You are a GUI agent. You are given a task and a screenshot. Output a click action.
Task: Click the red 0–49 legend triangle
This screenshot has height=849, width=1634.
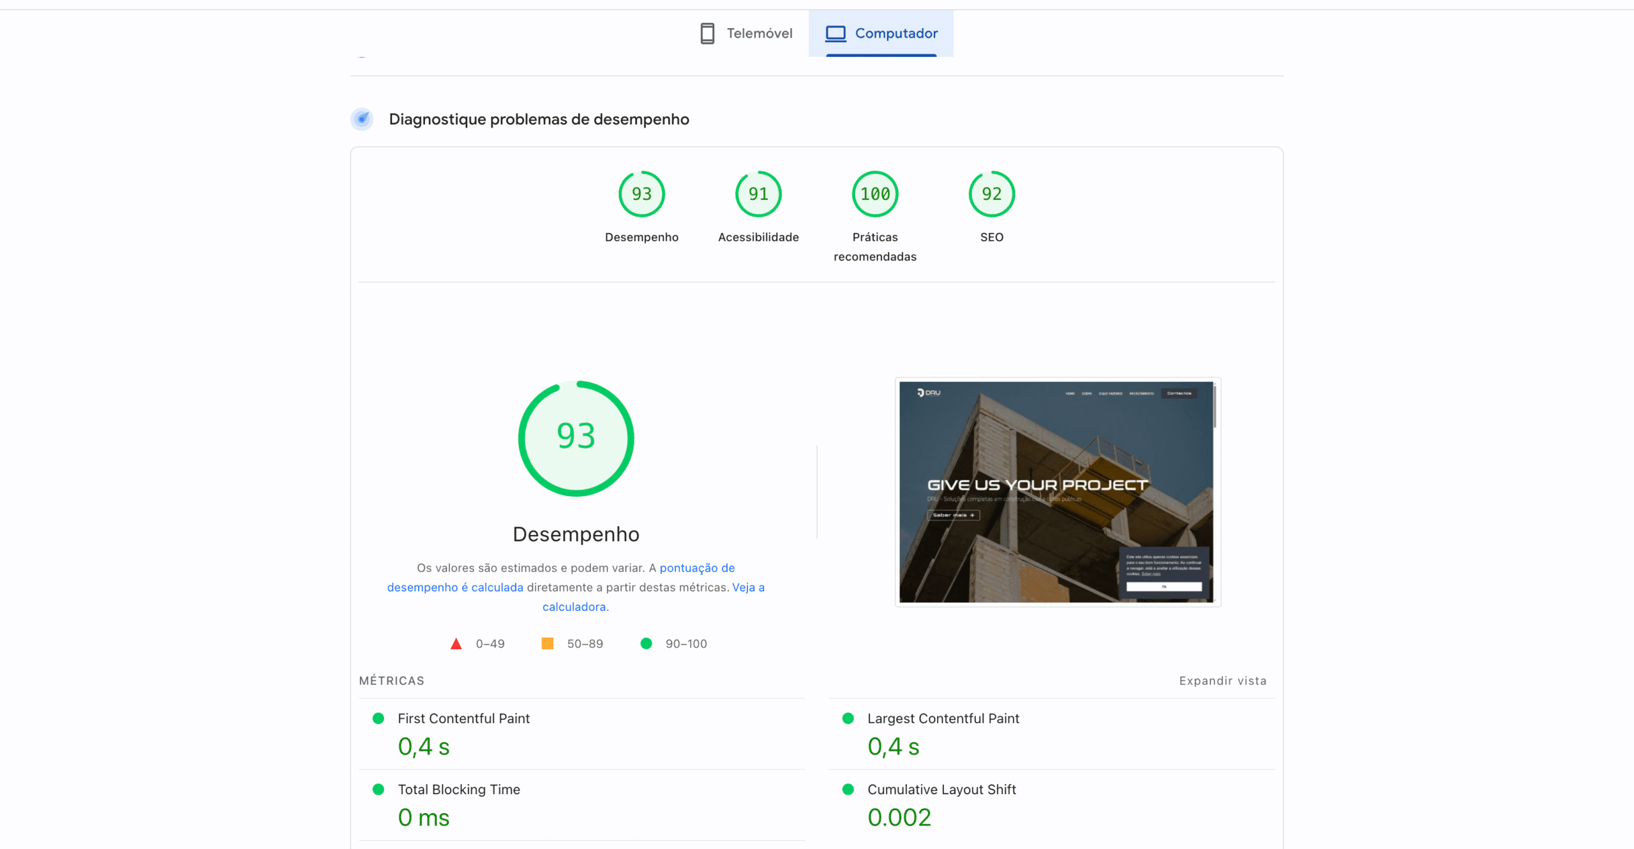(x=456, y=643)
